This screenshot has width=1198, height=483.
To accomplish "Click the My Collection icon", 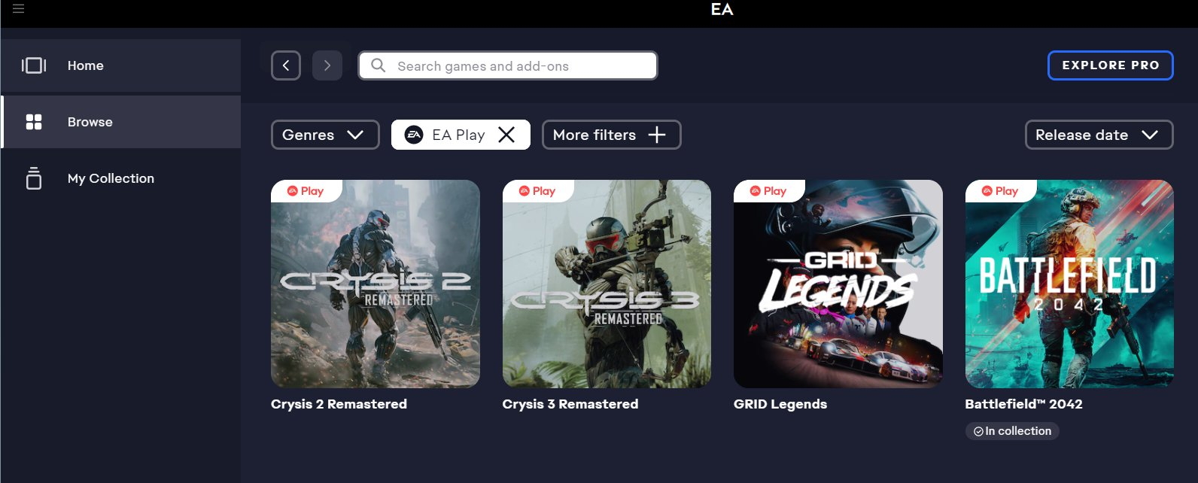I will pos(34,178).
